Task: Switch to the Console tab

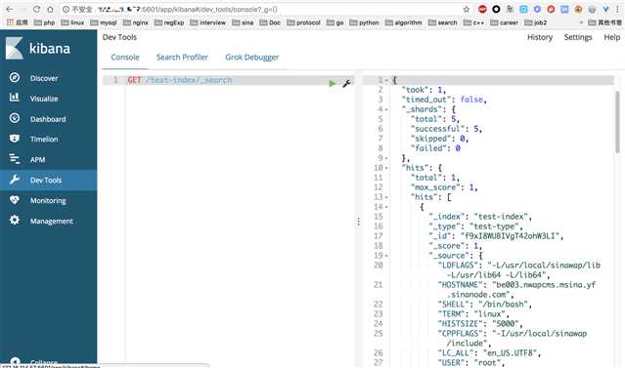Action: (x=125, y=58)
